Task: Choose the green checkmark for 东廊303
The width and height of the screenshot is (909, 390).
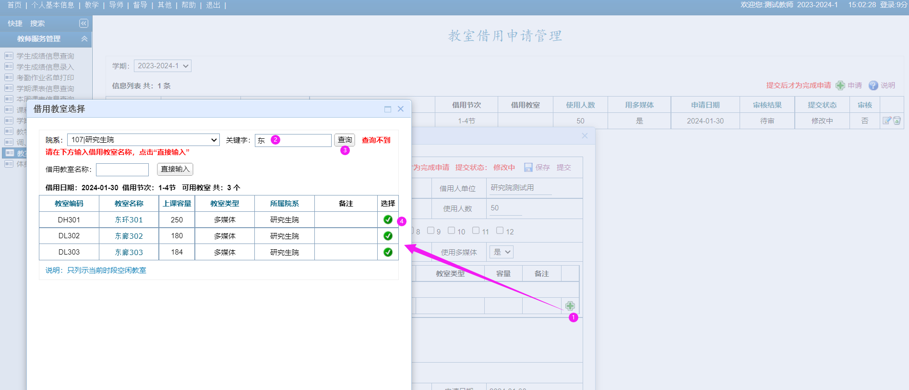Action: point(388,252)
